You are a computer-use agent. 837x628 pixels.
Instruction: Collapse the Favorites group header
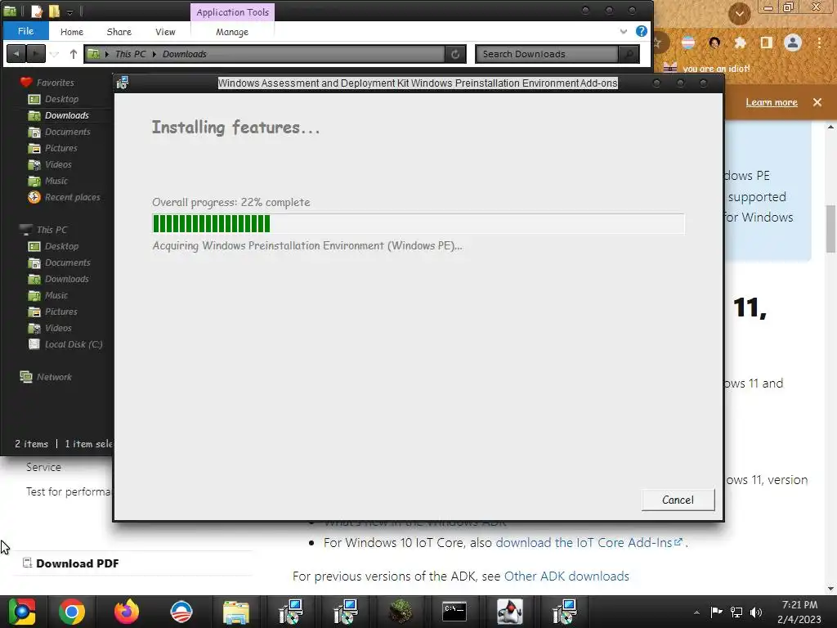click(x=55, y=83)
